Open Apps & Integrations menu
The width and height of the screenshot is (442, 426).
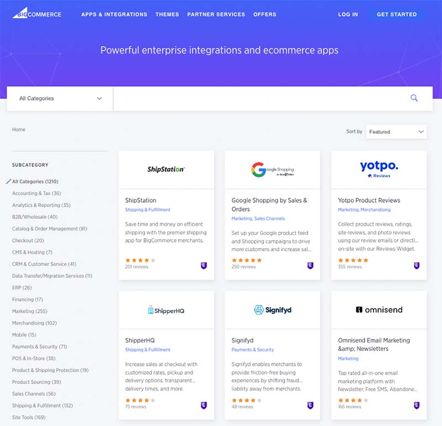point(114,14)
